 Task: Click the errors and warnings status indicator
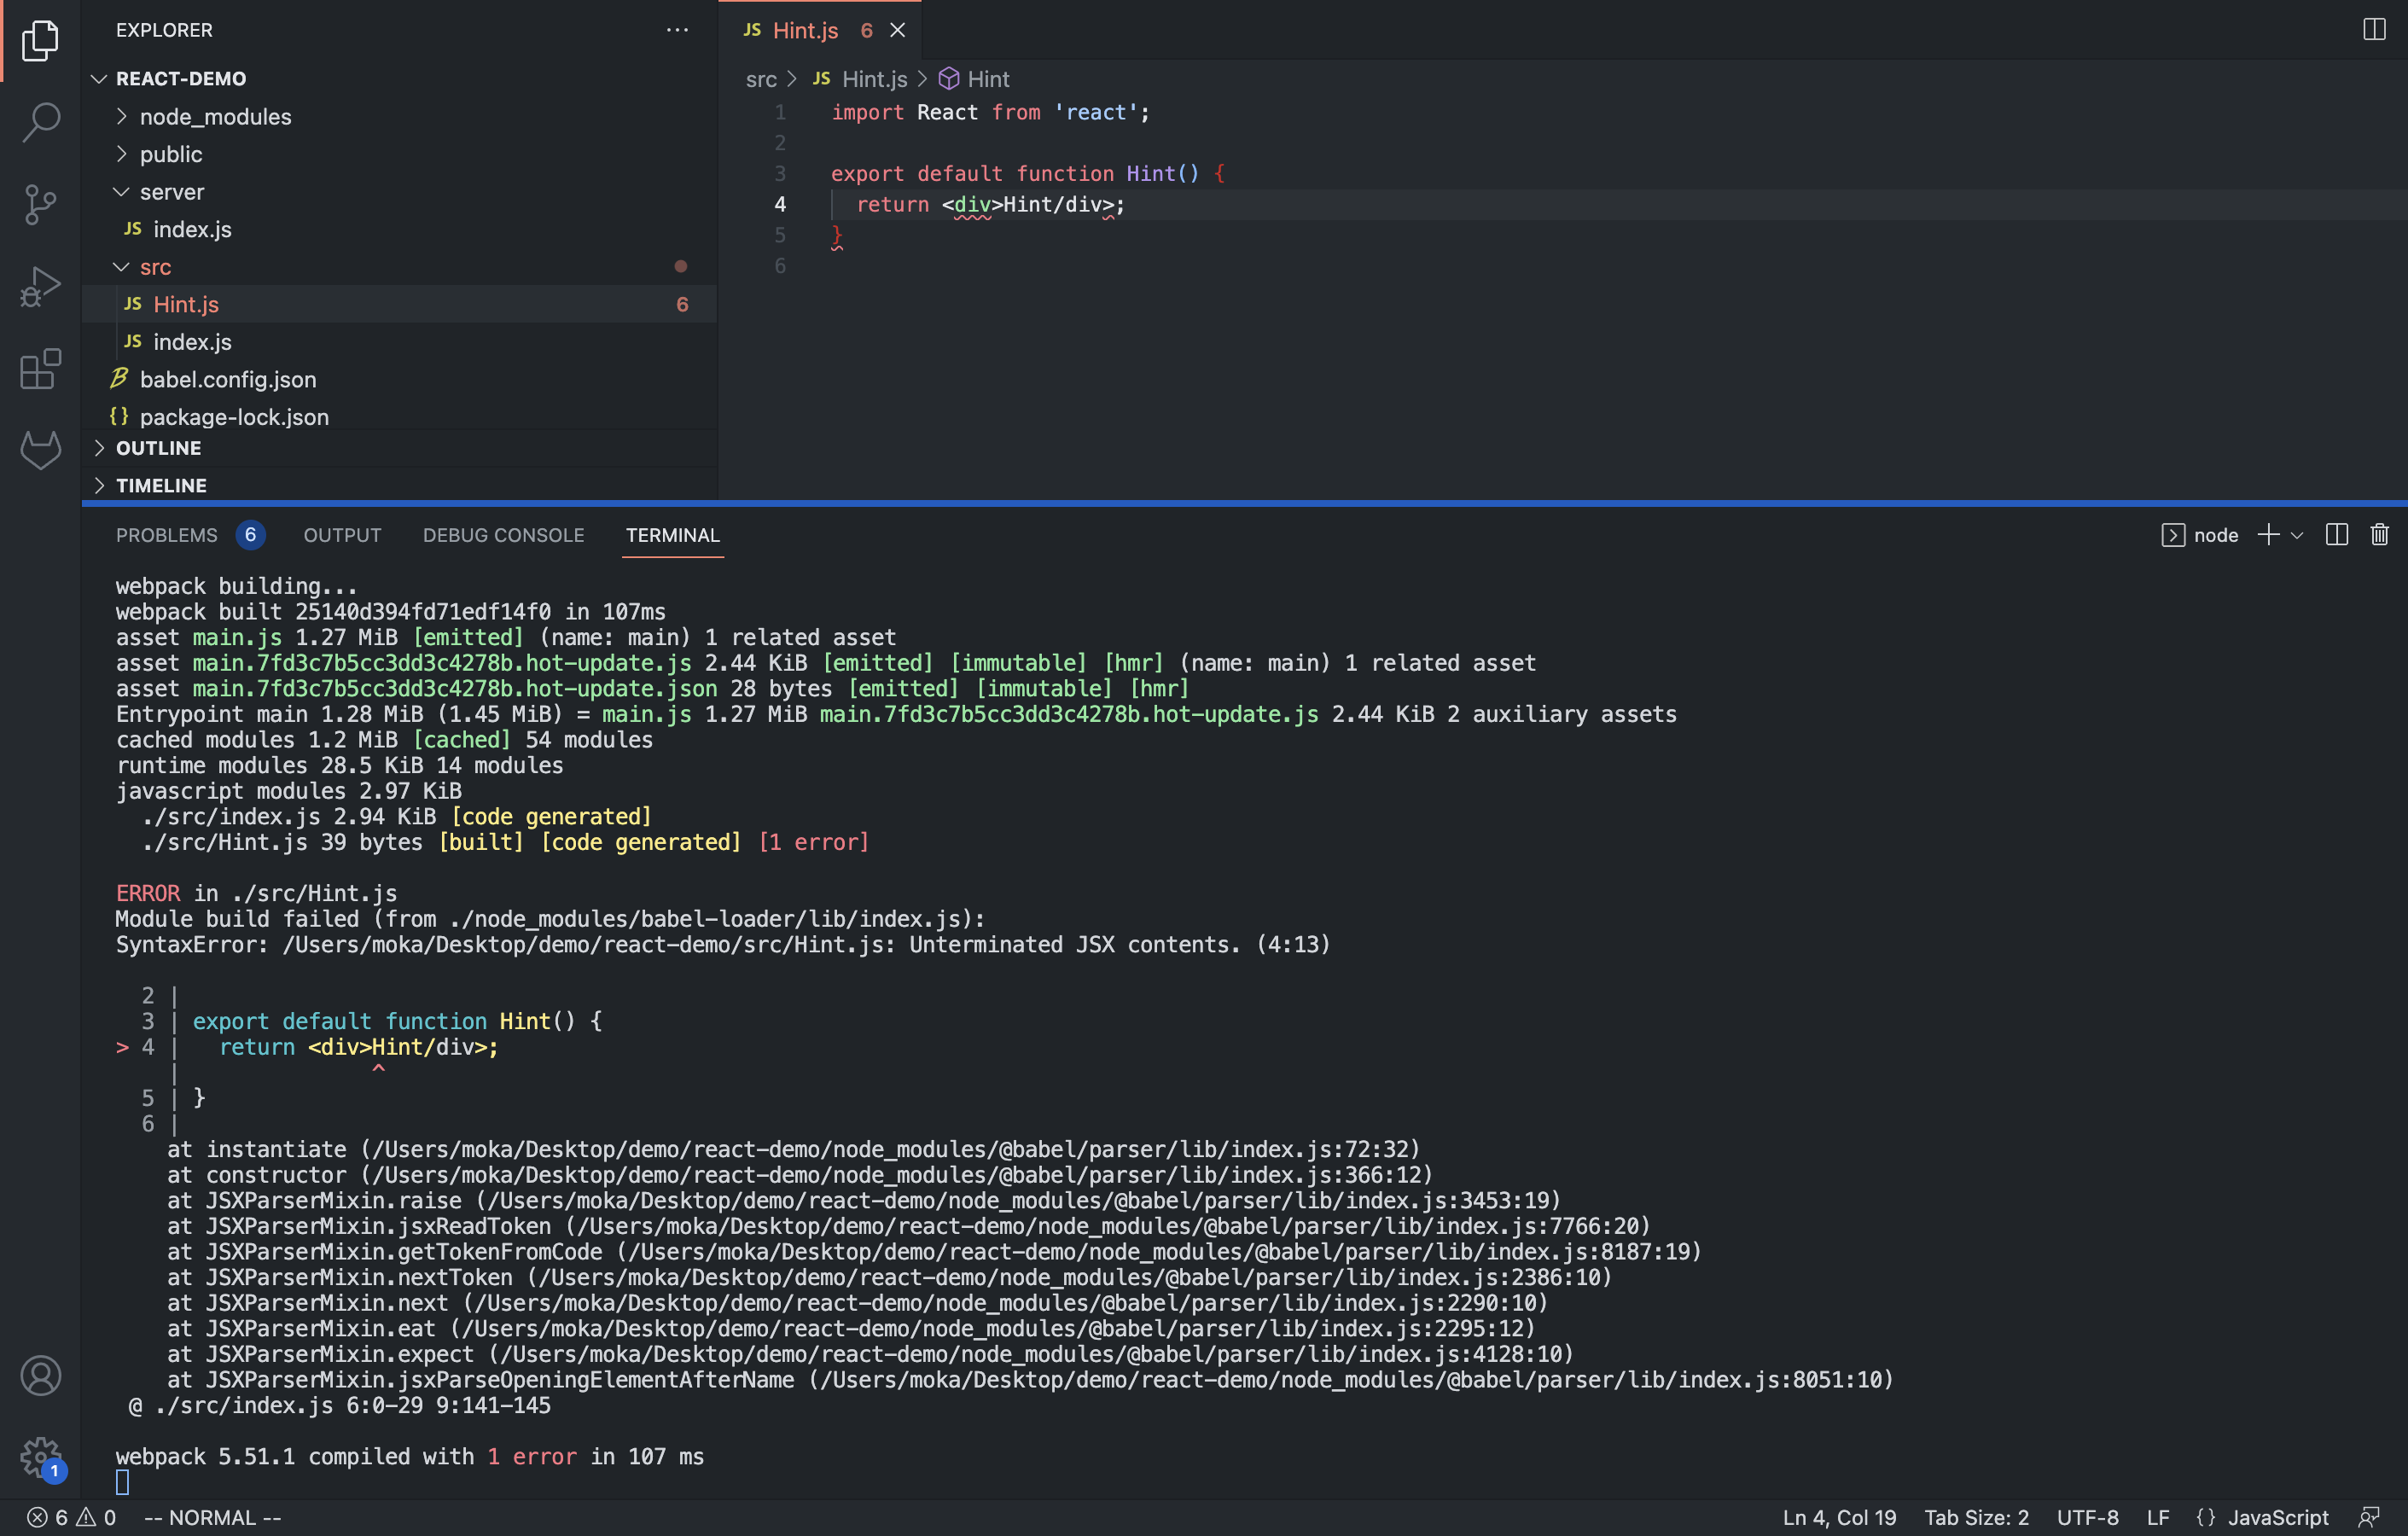tap(71, 1517)
